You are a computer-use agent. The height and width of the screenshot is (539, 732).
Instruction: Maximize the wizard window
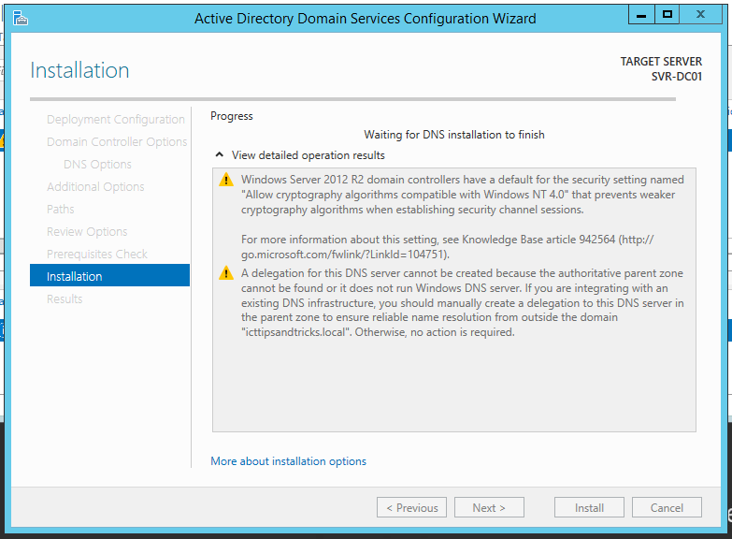tap(667, 15)
